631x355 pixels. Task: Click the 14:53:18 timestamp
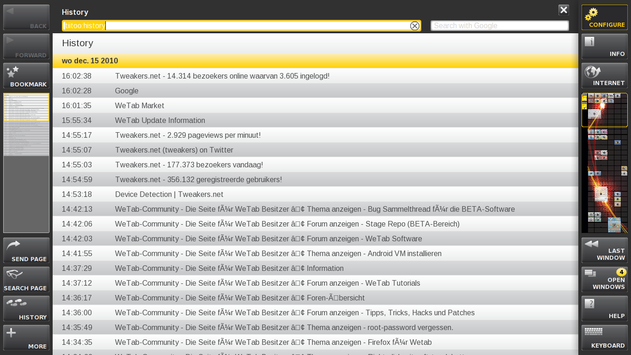(77, 195)
